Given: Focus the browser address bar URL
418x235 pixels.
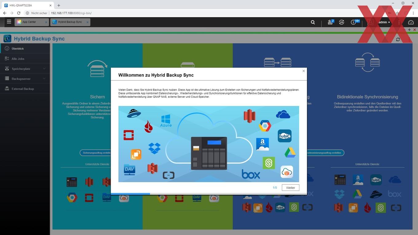Looking at the screenshot, I should point(71,13).
